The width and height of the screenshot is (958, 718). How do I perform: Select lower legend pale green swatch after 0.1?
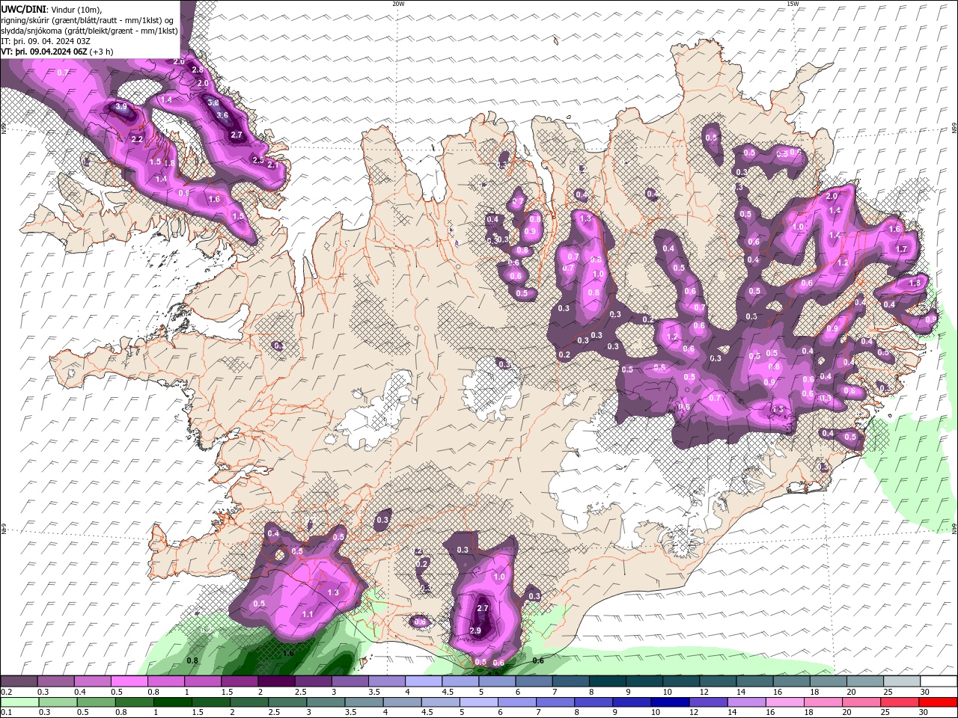click(19, 702)
